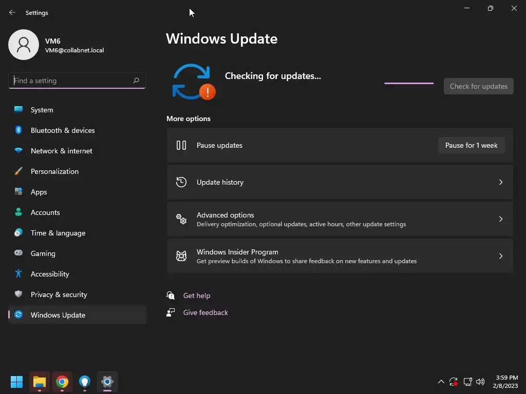Select Privacy & security
This screenshot has height=394, width=526.
click(x=77, y=294)
